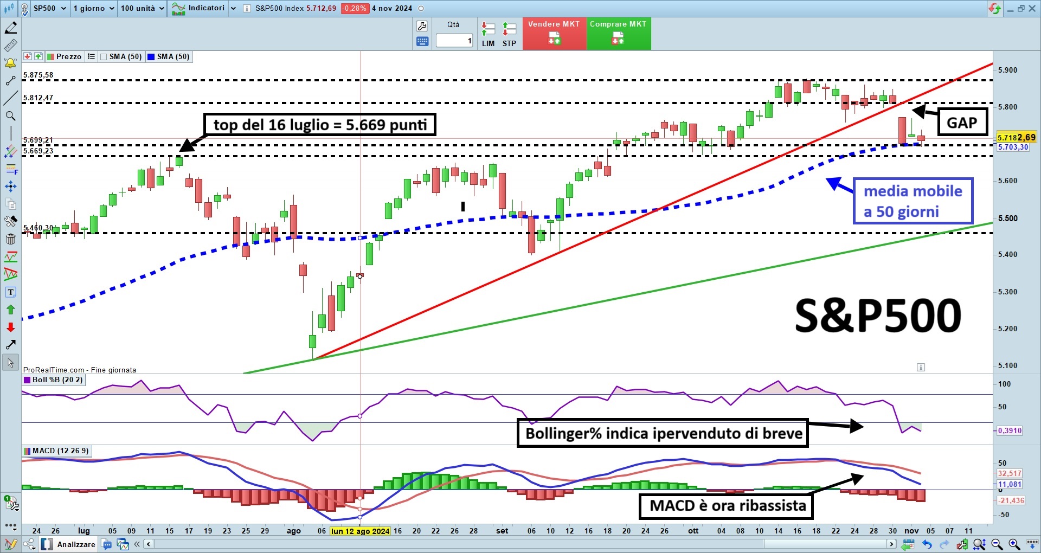Select the segment drawing tool
1041x553 pixels.
tap(10, 81)
